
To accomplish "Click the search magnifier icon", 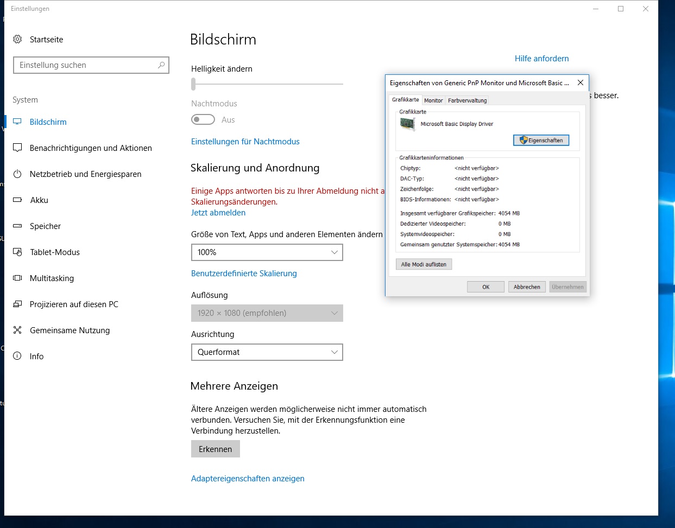I will click(161, 65).
